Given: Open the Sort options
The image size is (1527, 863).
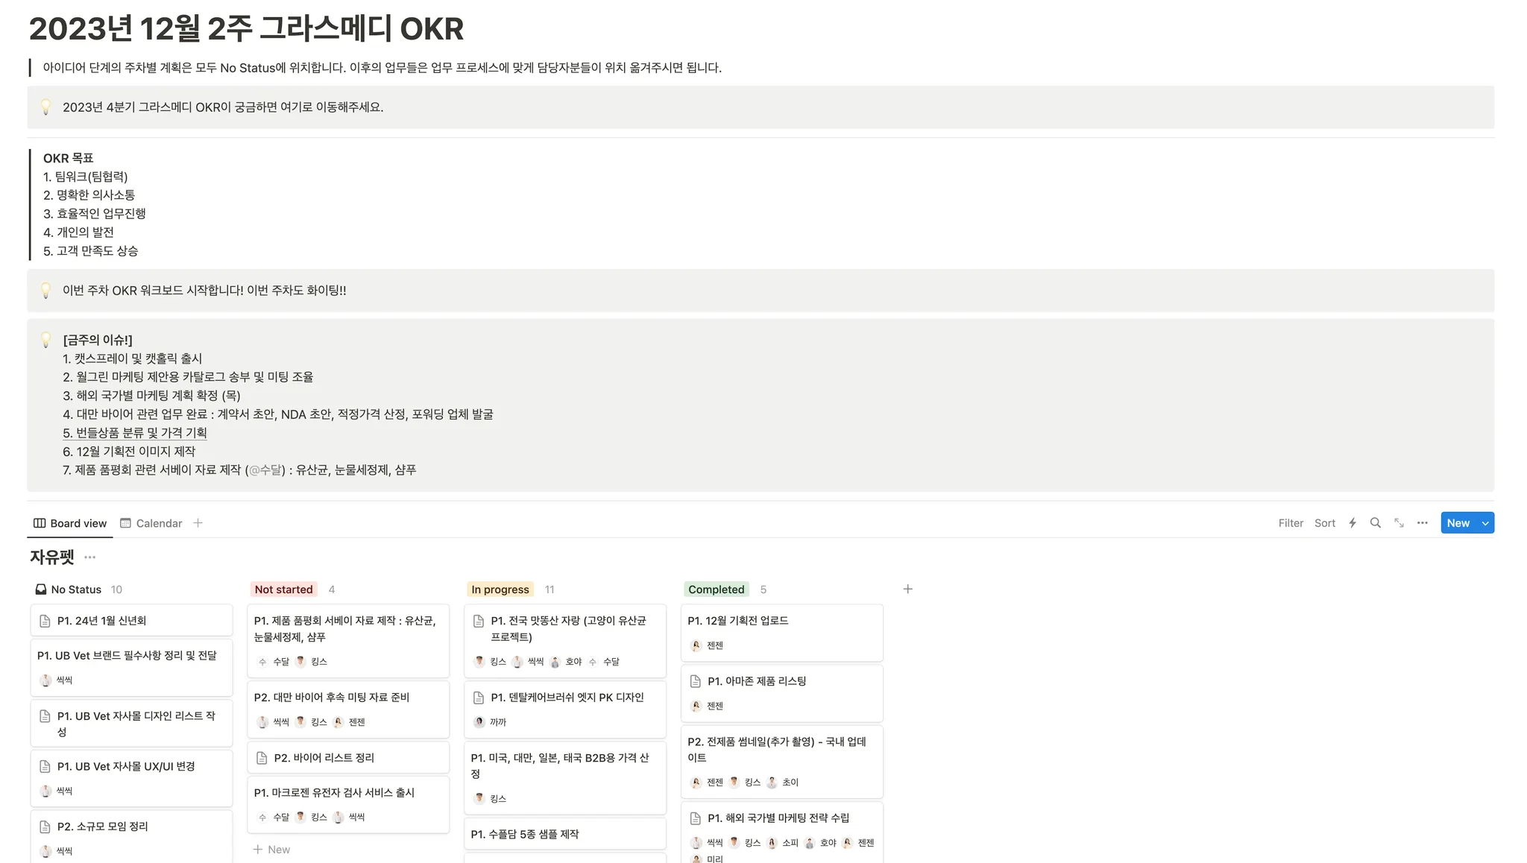Looking at the screenshot, I should (x=1324, y=523).
